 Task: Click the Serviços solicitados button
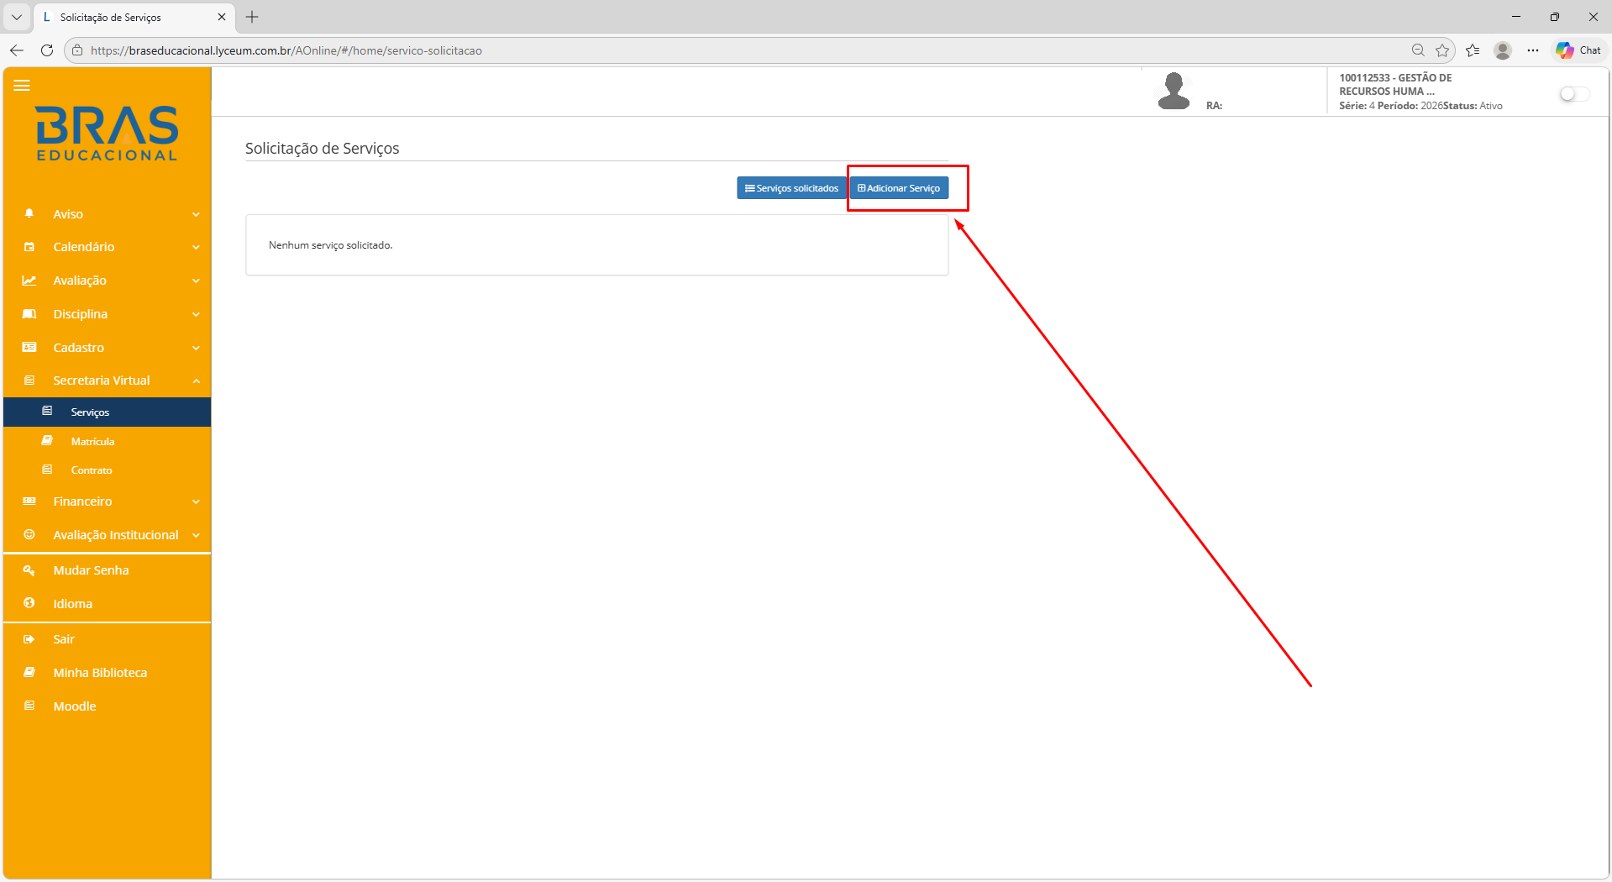tap(791, 188)
